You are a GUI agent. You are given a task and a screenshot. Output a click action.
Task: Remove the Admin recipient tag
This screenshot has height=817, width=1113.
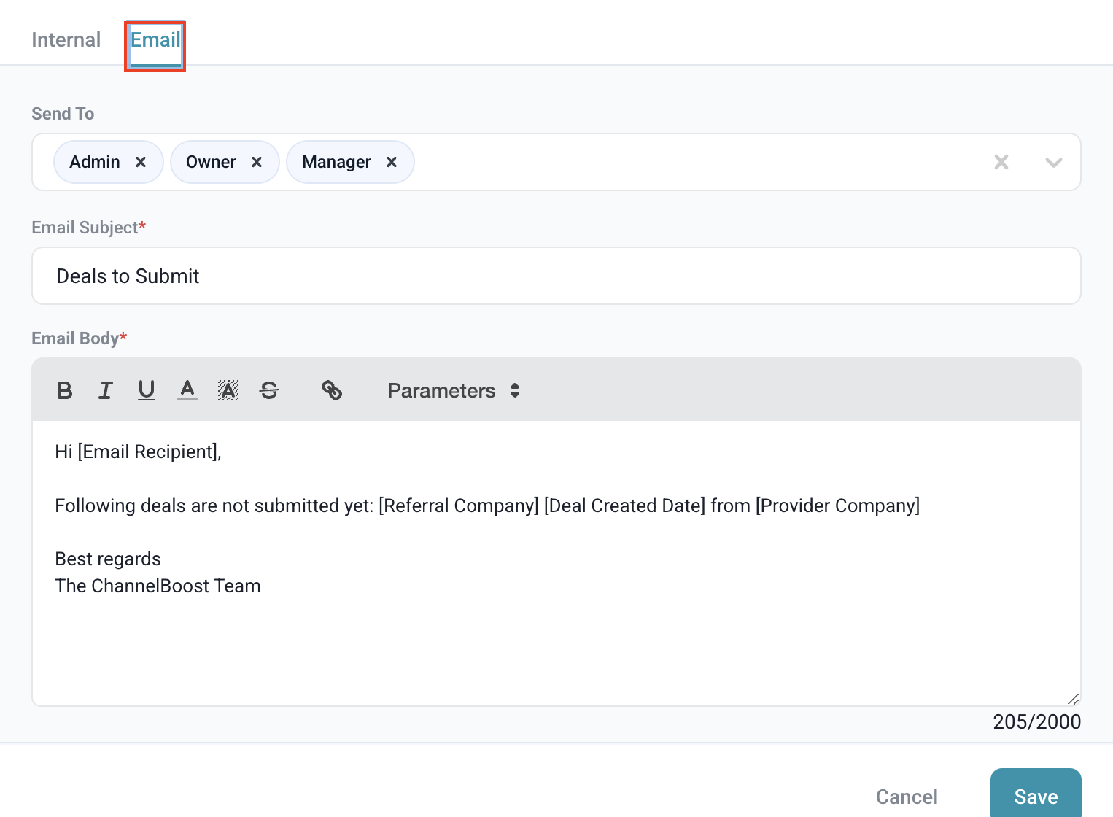click(x=141, y=162)
